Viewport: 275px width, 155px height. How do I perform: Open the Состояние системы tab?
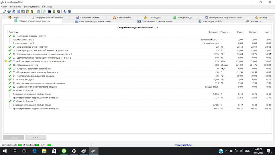(x=88, y=18)
